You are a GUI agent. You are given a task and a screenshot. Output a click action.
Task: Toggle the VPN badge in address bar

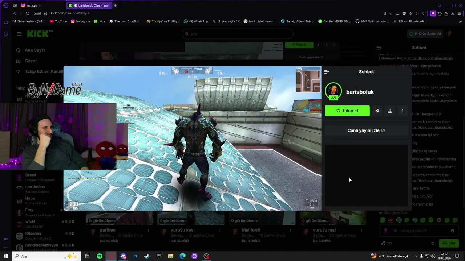pos(37,13)
